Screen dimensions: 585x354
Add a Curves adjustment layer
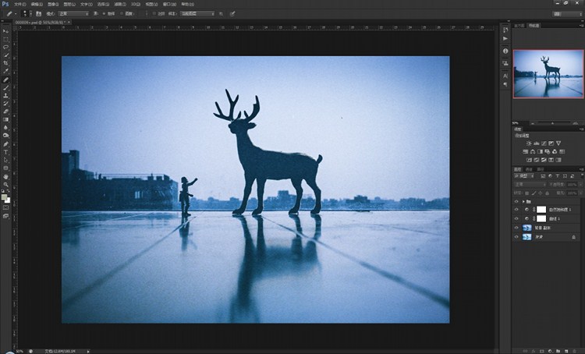pyautogui.click(x=544, y=143)
